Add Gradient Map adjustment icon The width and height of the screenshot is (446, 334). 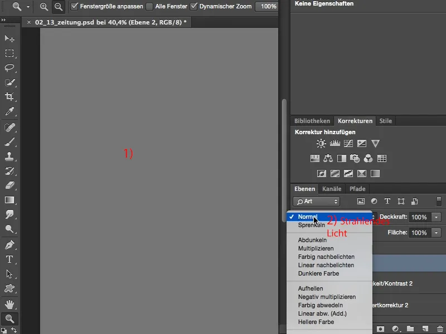pos(375,173)
